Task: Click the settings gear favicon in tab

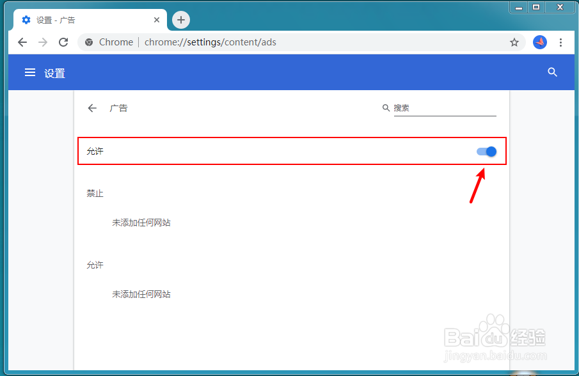Action: pyautogui.click(x=26, y=20)
